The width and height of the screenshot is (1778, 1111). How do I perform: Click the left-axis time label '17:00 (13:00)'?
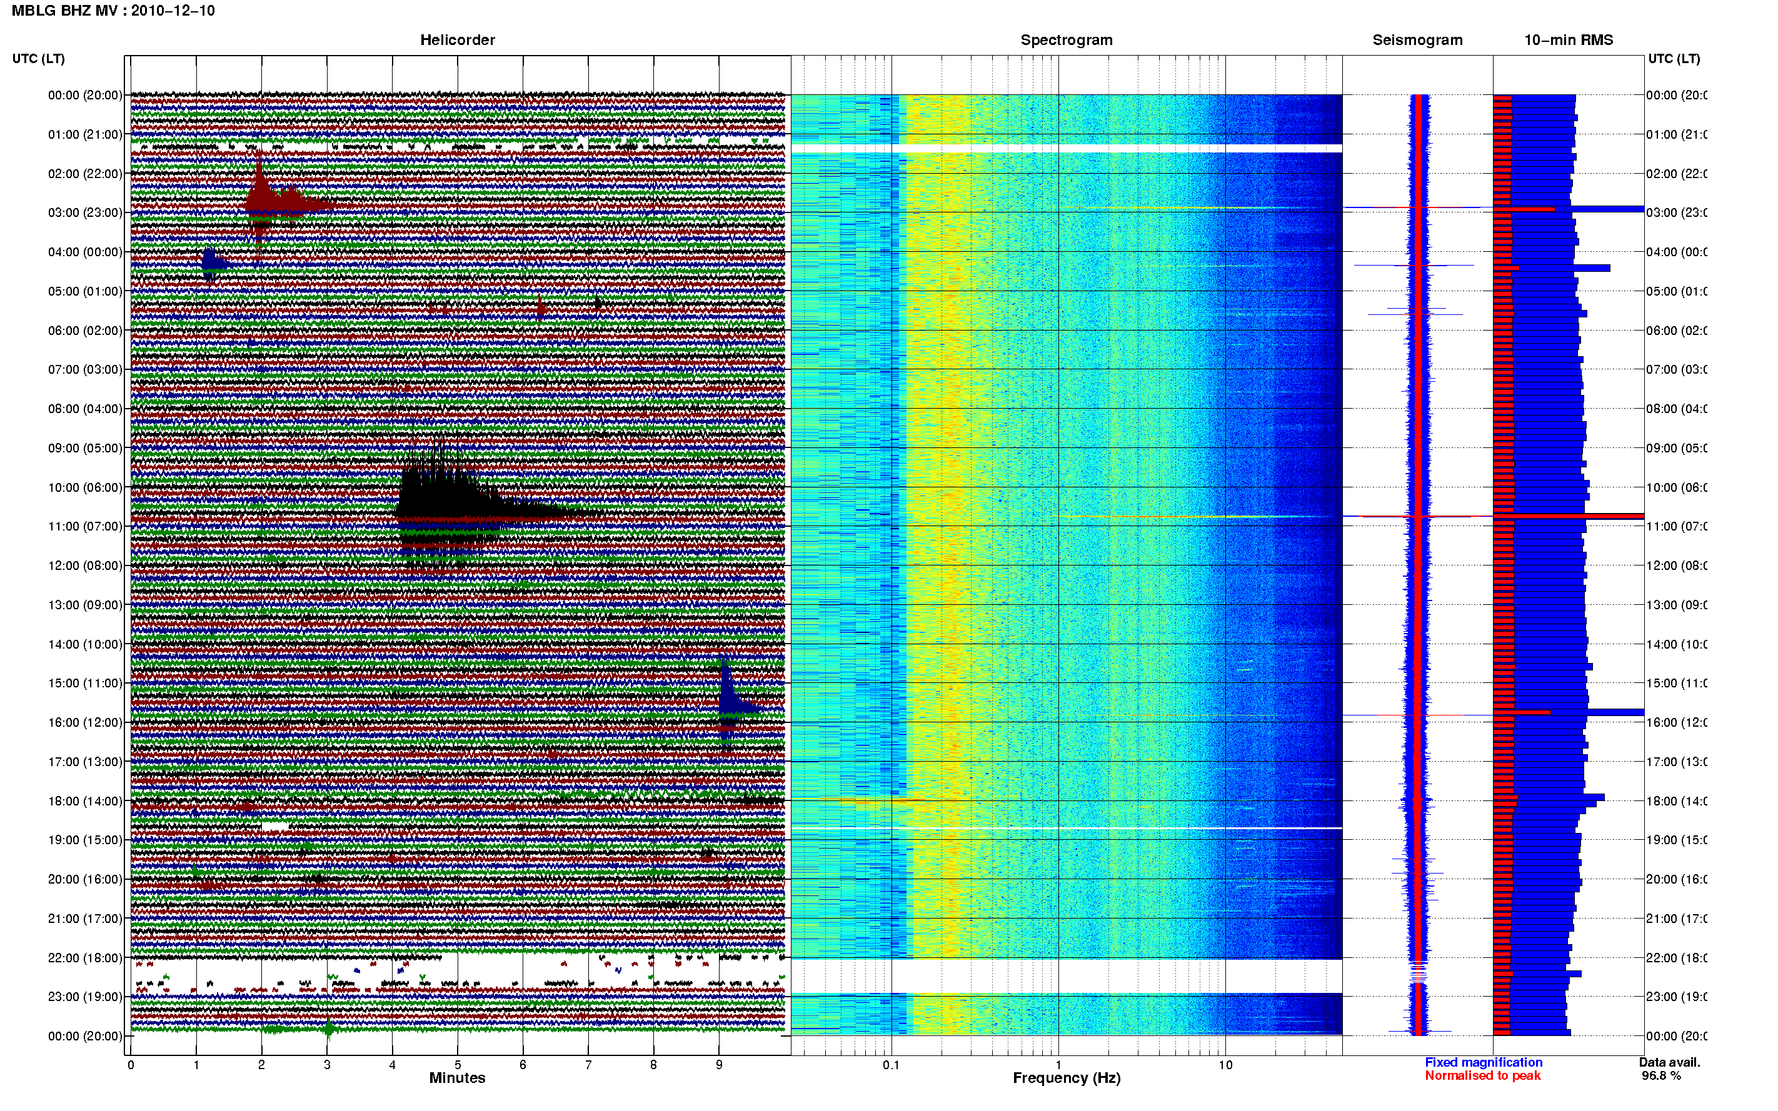(x=85, y=762)
